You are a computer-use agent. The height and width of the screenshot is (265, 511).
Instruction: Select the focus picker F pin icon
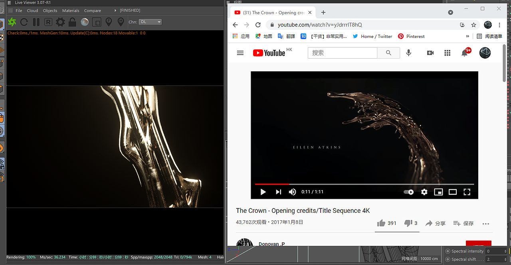tap(109, 22)
